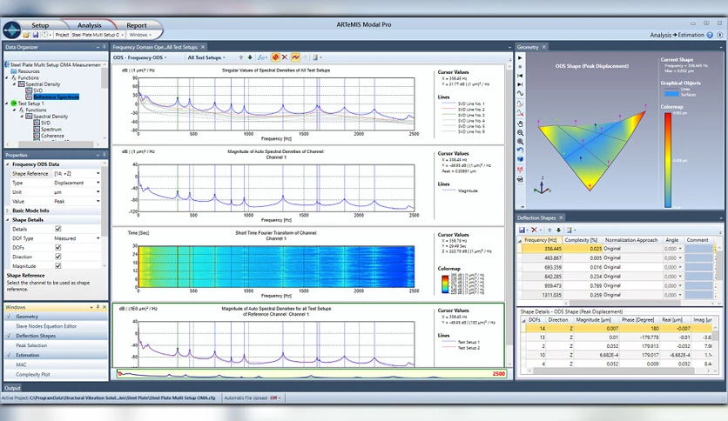Click the red X delete icon in ODS toolbar

285,57
